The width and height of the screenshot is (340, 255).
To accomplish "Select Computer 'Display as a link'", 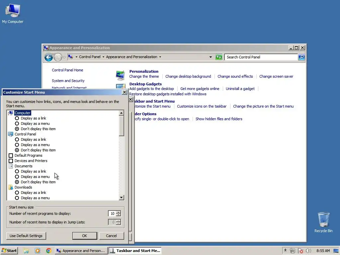I will 17,118.
